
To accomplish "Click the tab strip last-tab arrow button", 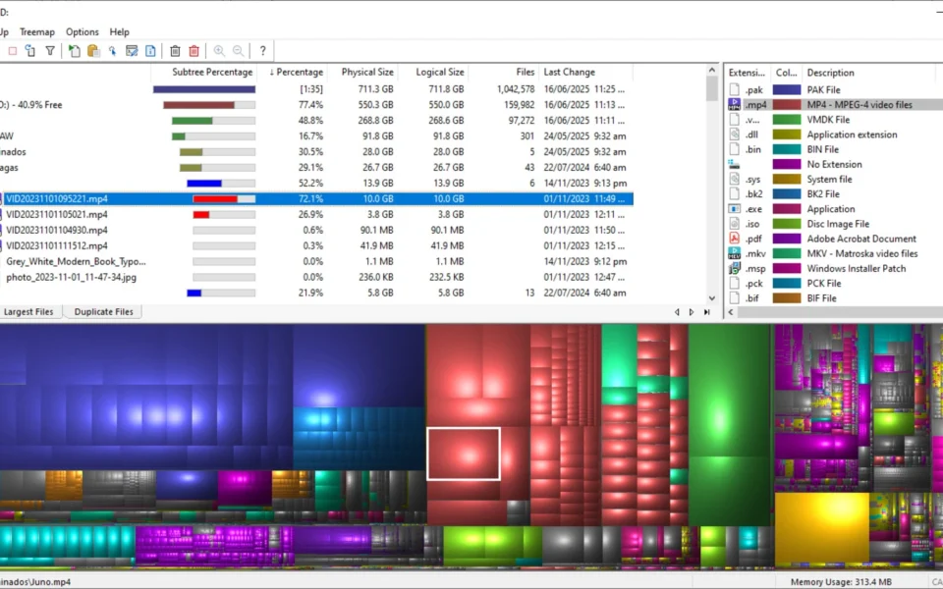I will 706,312.
